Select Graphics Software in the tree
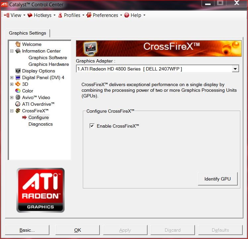 pyautogui.click(x=48, y=58)
